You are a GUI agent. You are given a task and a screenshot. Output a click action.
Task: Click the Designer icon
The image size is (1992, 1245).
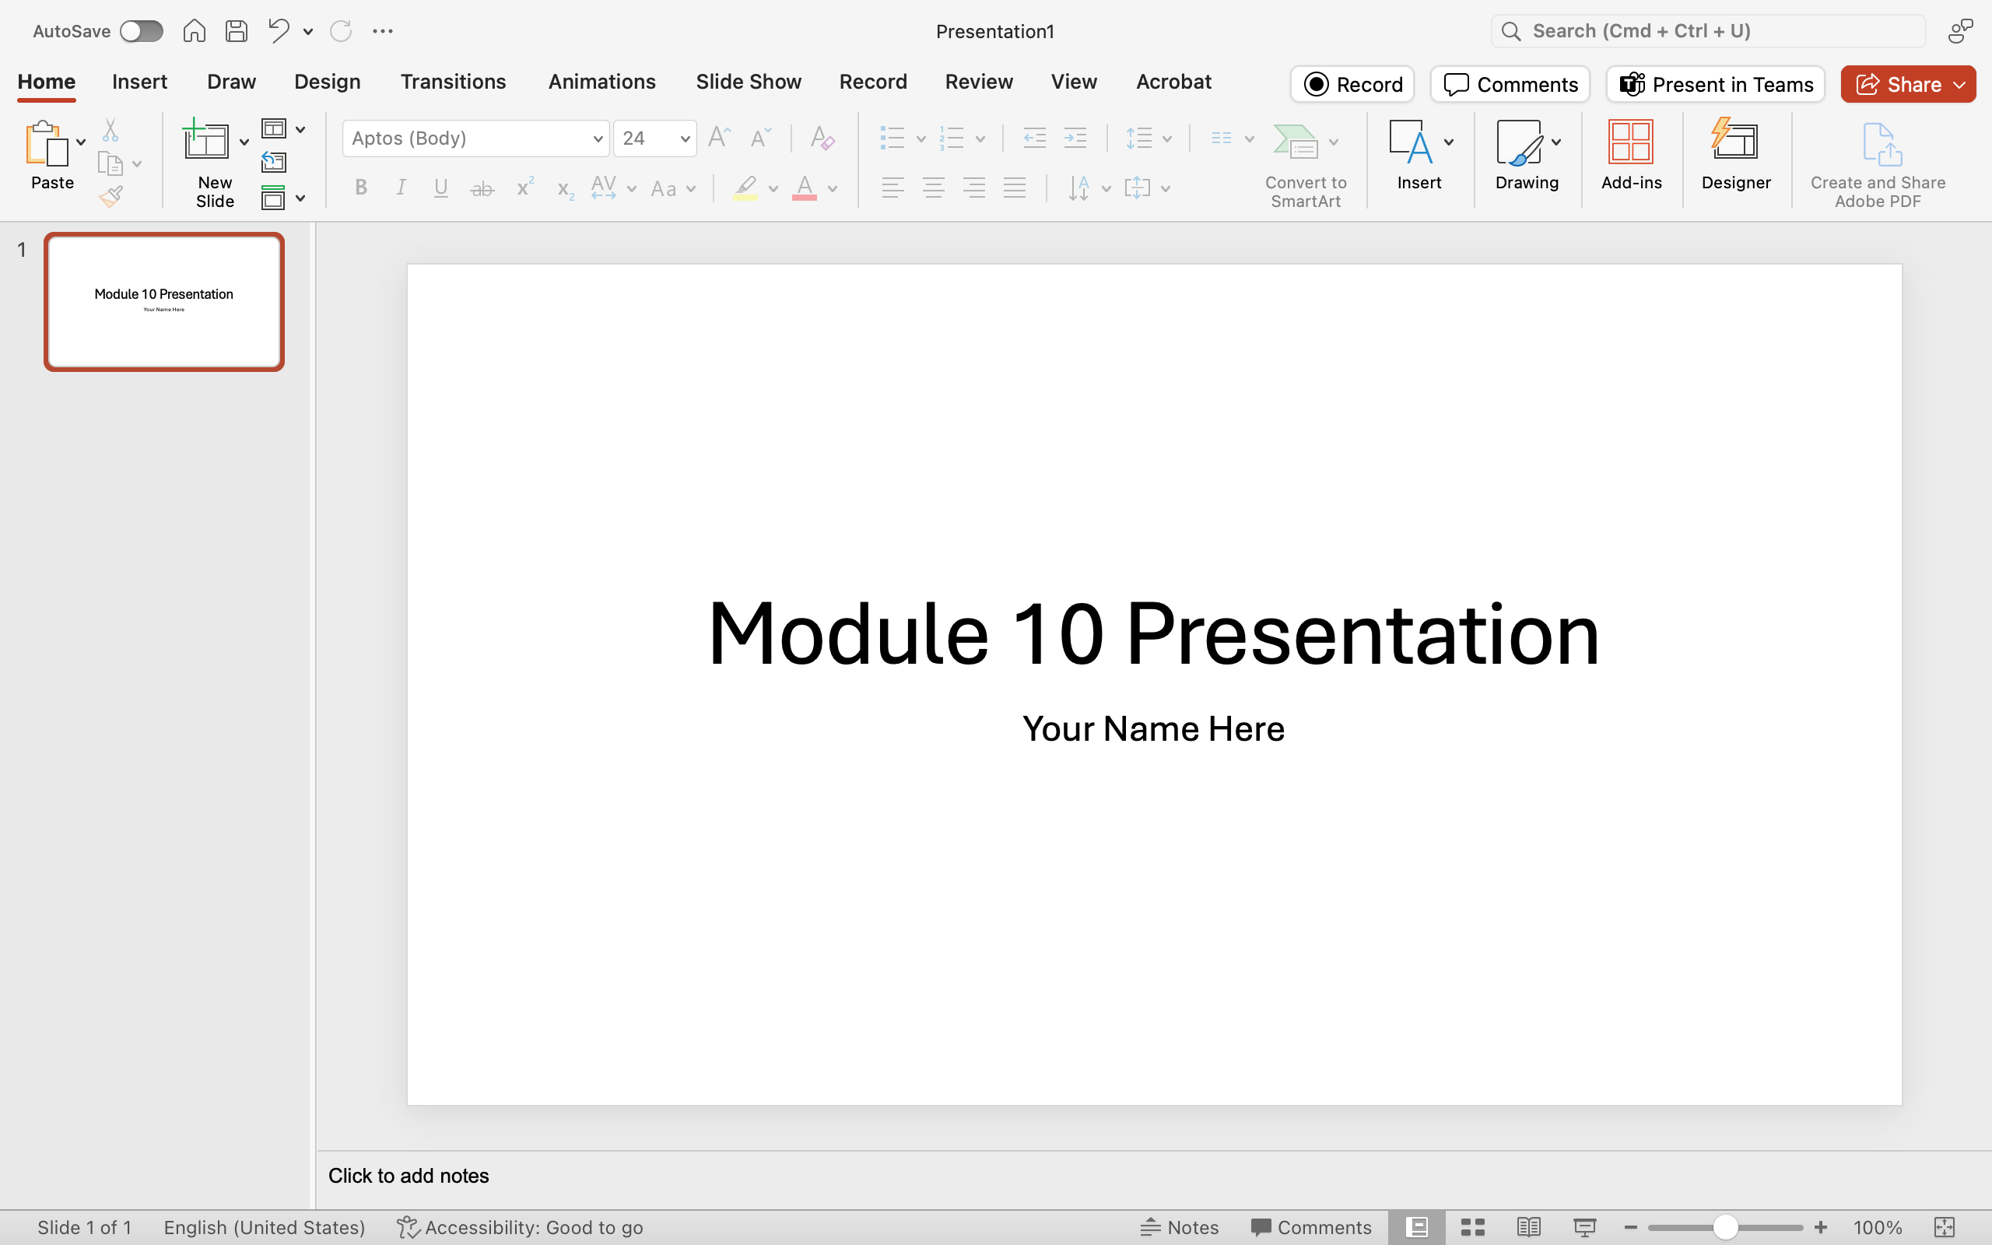[x=1735, y=141]
